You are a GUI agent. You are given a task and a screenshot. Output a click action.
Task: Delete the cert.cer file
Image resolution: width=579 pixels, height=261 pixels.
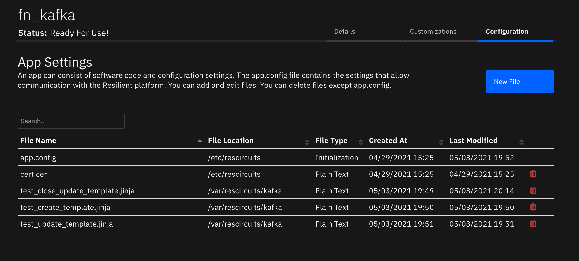pyautogui.click(x=533, y=174)
